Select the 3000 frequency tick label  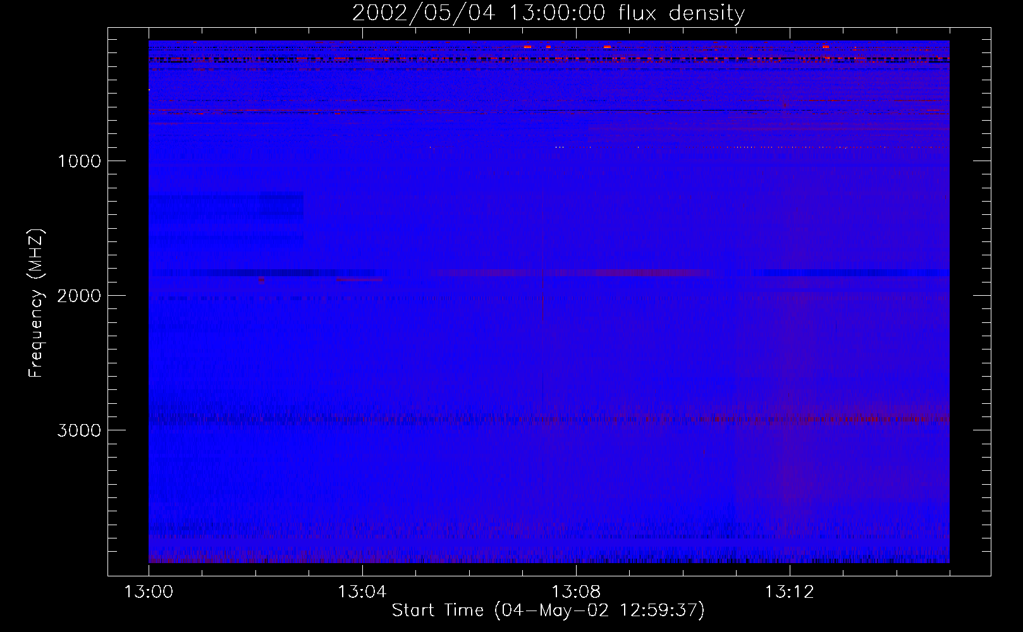[79, 430]
